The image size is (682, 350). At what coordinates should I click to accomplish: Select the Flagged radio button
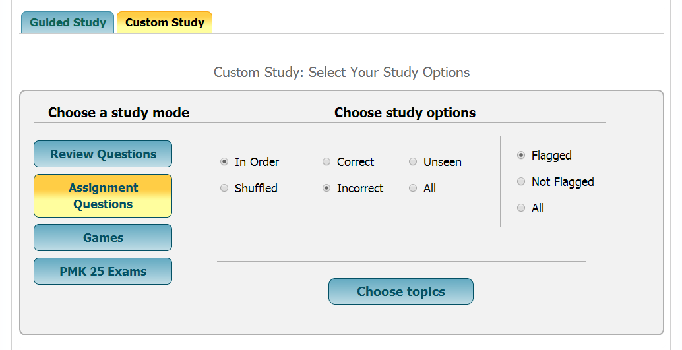pyautogui.click(x=521, y=156)
